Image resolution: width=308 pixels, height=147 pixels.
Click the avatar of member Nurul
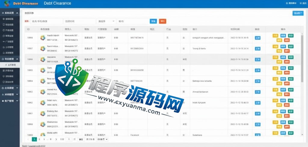[43, 48]
